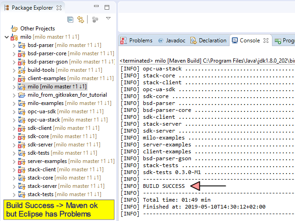Expand the stack-client project
295x221 pixels.
[14, 170]
